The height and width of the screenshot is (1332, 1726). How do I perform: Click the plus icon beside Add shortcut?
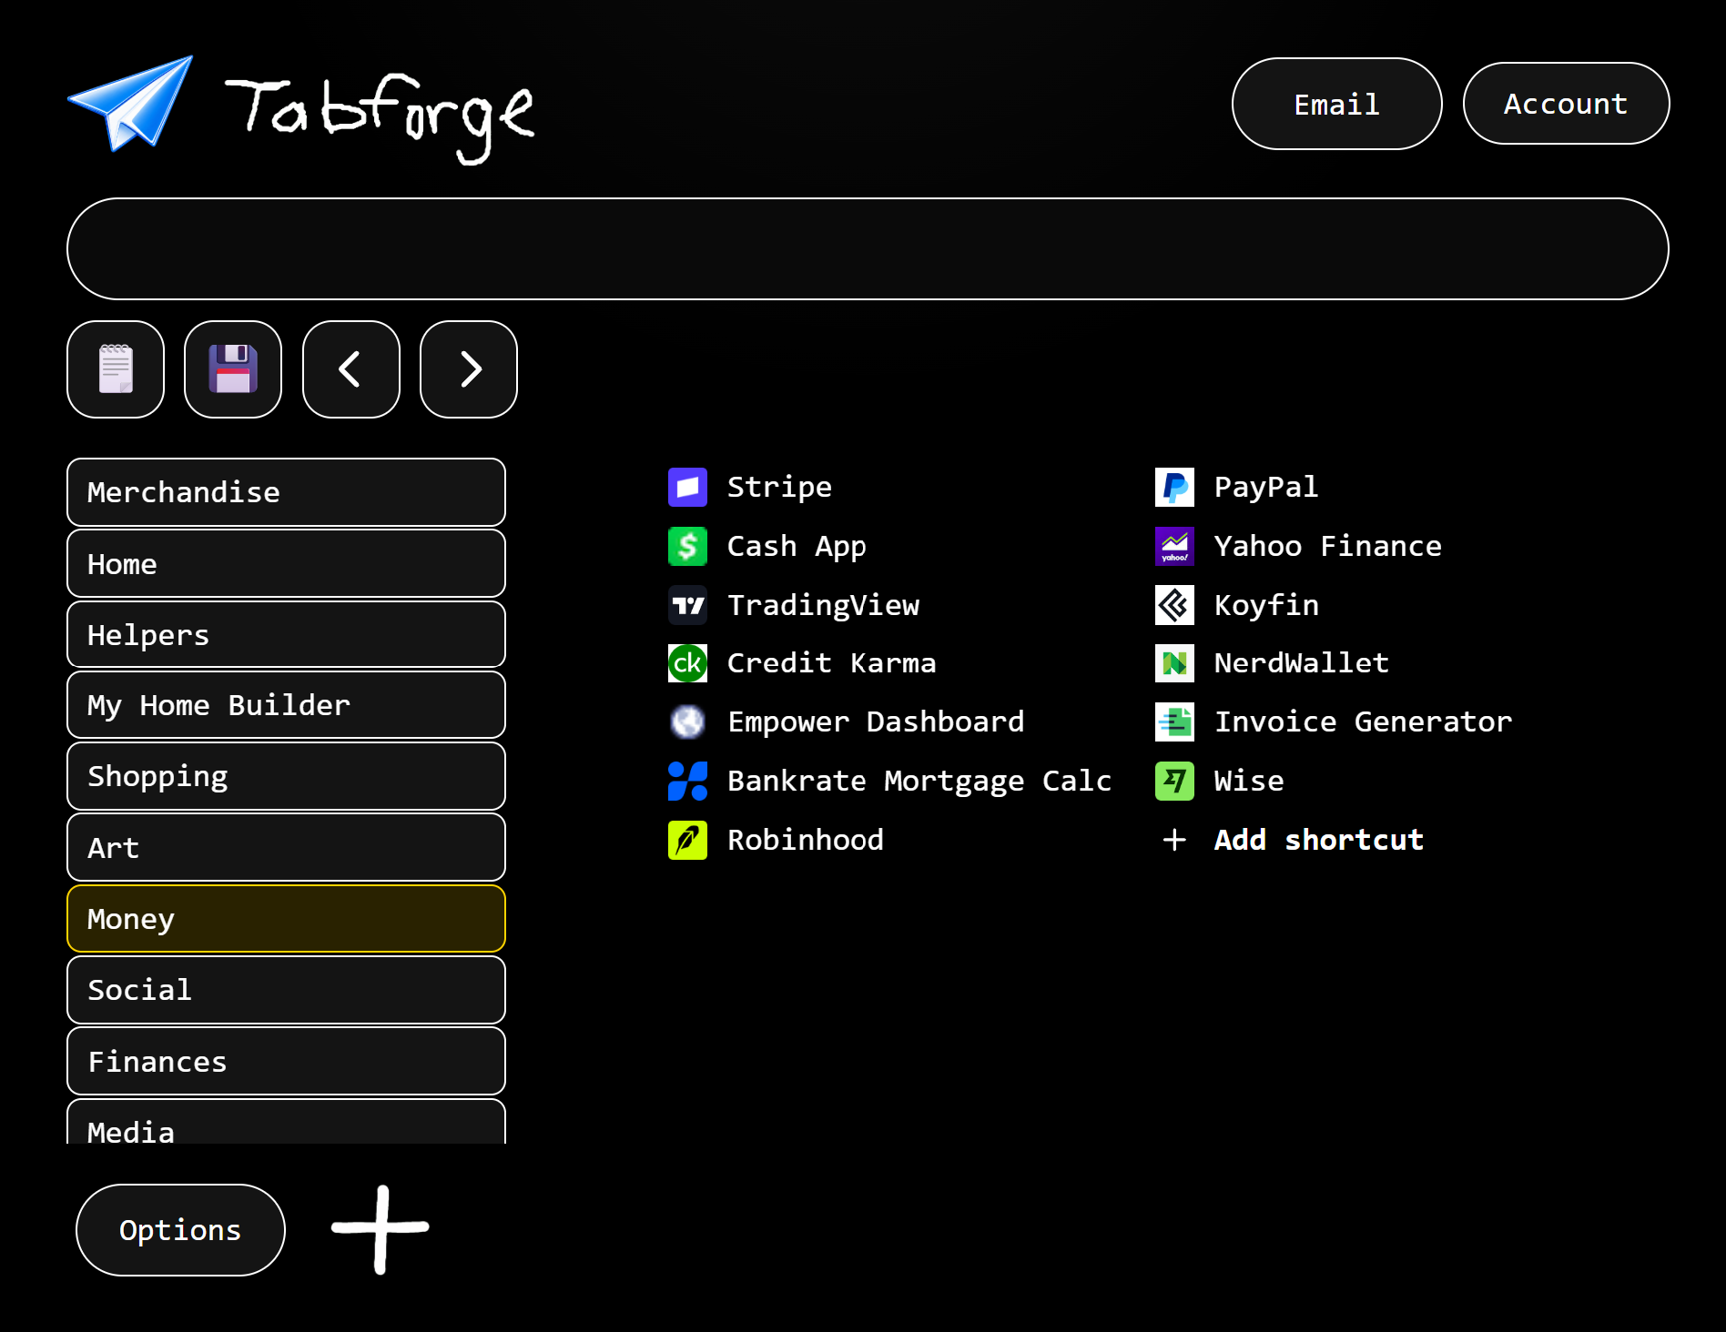pyautogui.click(x=1174, y=840)
